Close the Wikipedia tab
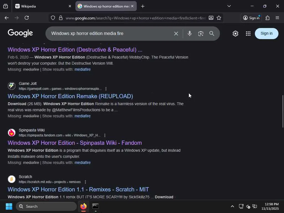Screen dimensions: 284x213 70,6
